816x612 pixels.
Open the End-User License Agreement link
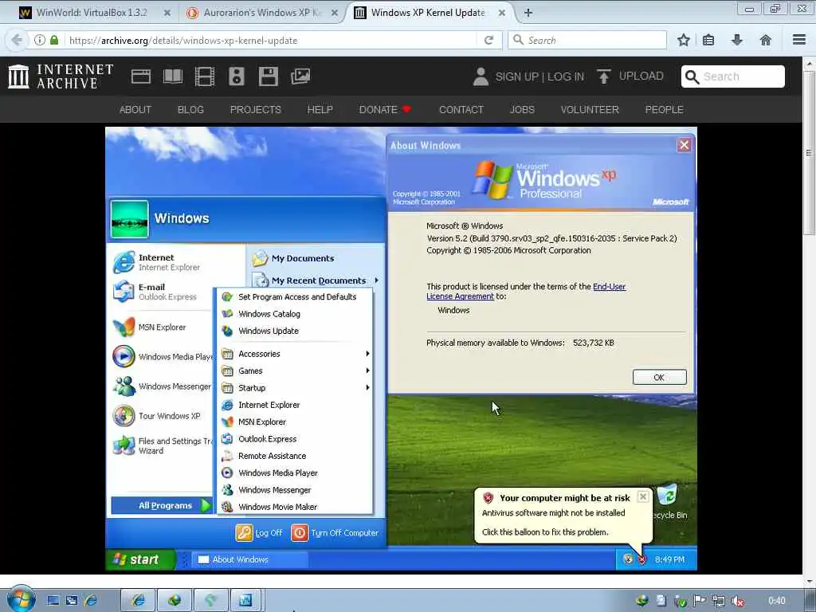pos(526,291)
